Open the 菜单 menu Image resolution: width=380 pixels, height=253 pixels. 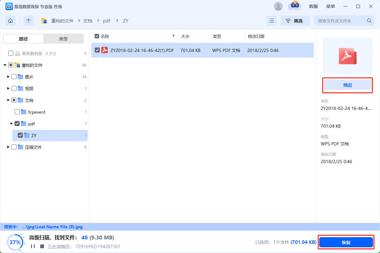[x=331, y=6]
